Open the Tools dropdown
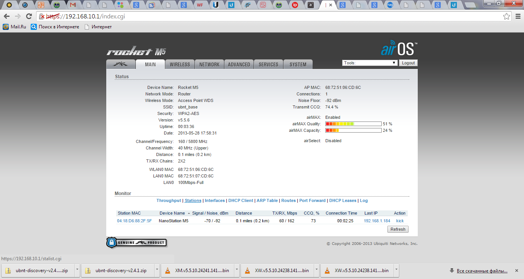 point(370,63)
